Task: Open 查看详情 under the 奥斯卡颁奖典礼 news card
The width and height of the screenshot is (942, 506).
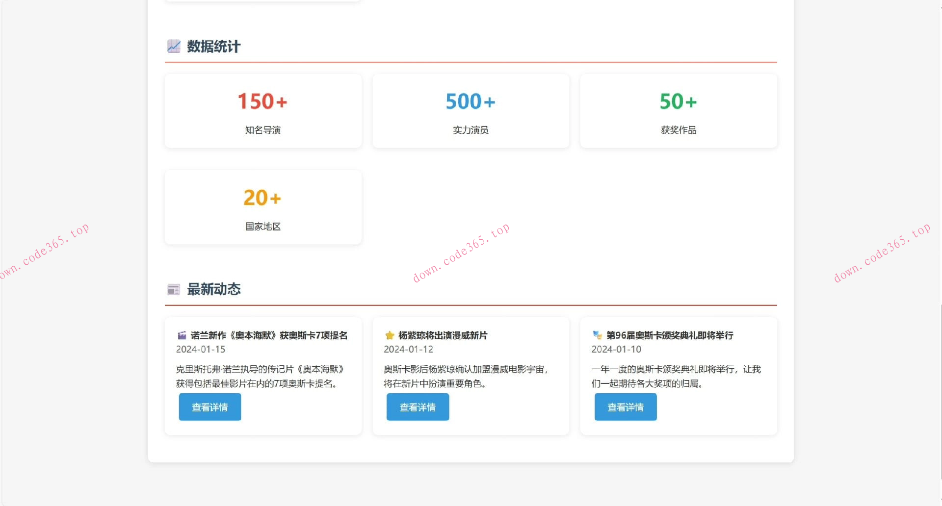Action: click(x=625, y=407)
